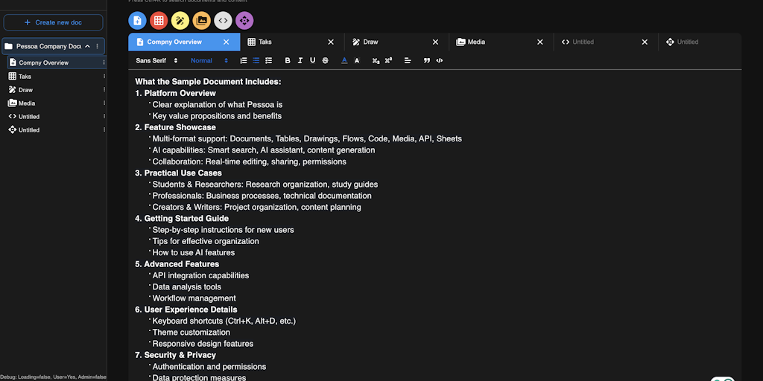Open the text background highlight picker
The height and width of the screenshot is (381, 763).
[x=357, y=61]
